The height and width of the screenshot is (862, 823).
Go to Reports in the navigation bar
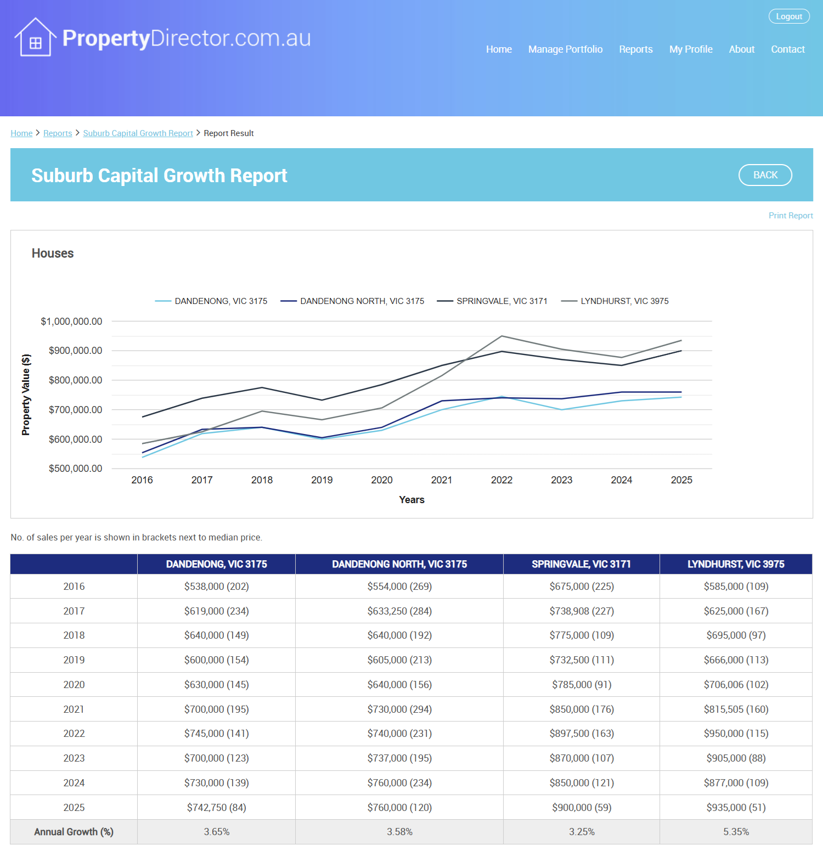(x=635, y=49)
